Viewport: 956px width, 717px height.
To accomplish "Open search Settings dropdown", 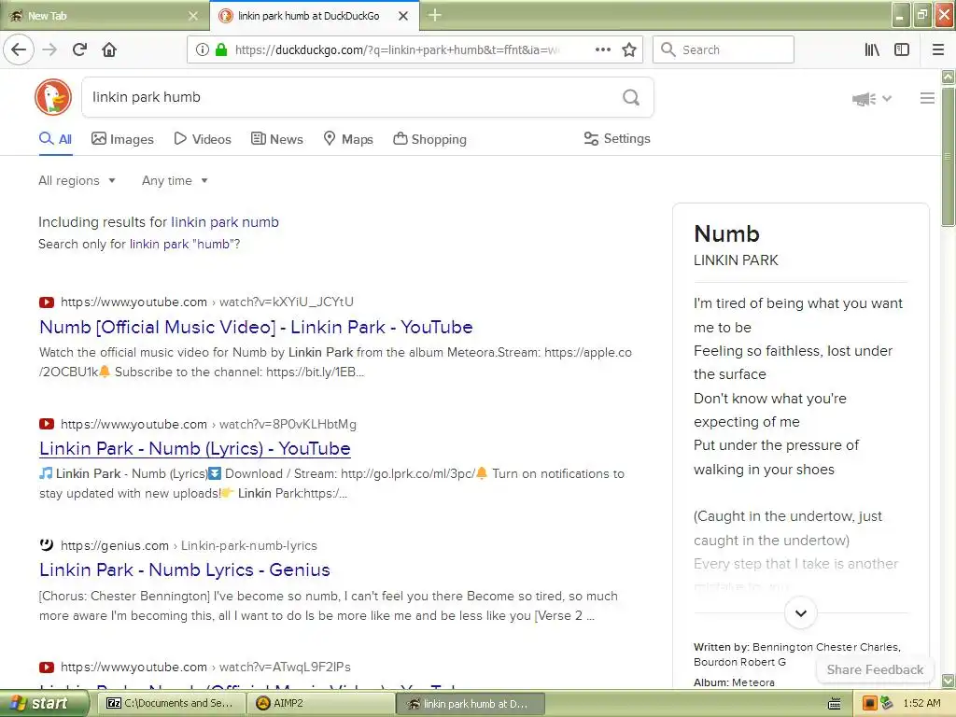I will tap(617, 138).
